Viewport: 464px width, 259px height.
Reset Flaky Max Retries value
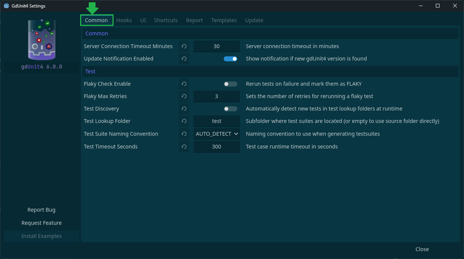click(184, 96)
